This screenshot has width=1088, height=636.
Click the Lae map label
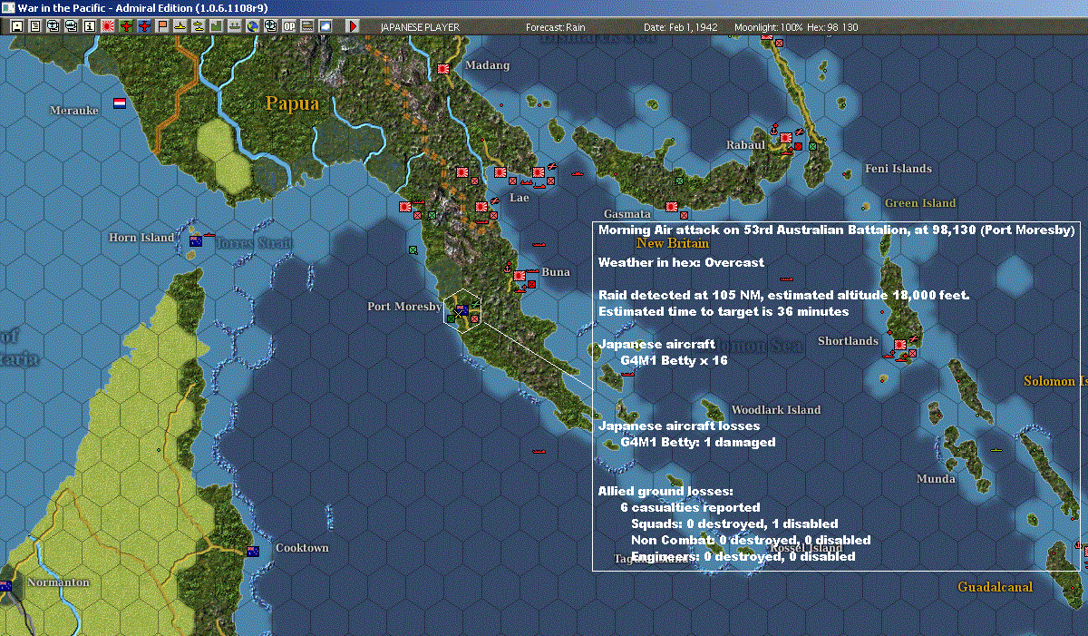pos(520,197)
